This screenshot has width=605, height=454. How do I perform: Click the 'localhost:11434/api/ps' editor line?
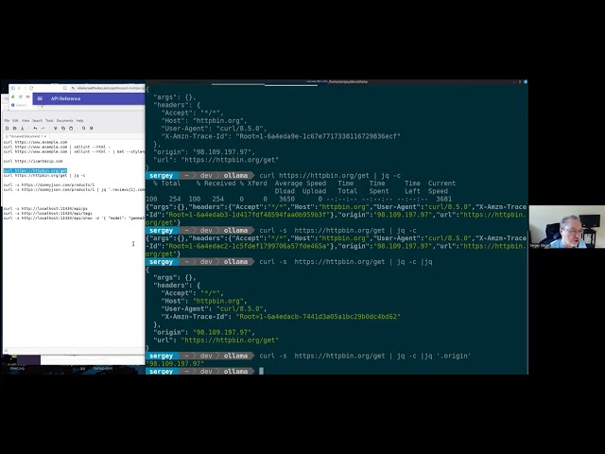[45, 208]
